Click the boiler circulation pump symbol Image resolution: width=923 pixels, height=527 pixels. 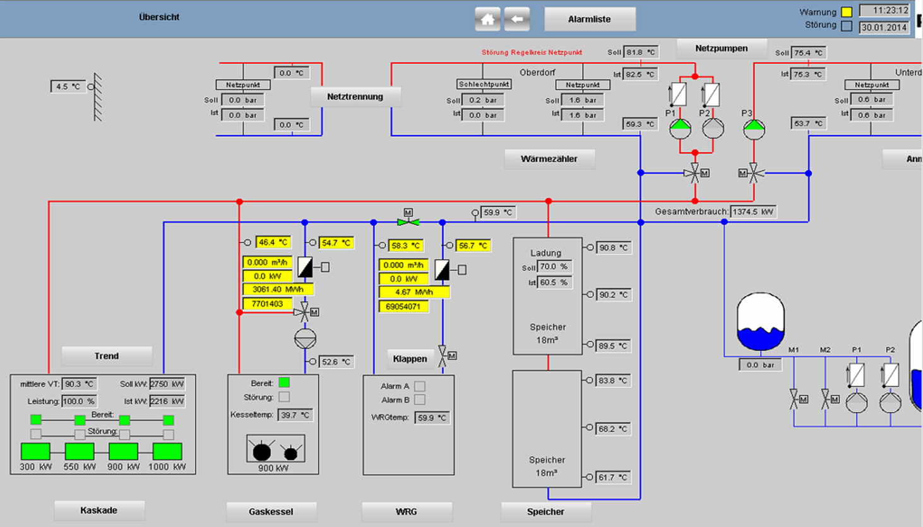pyautogui.click(x=305, y=339)
